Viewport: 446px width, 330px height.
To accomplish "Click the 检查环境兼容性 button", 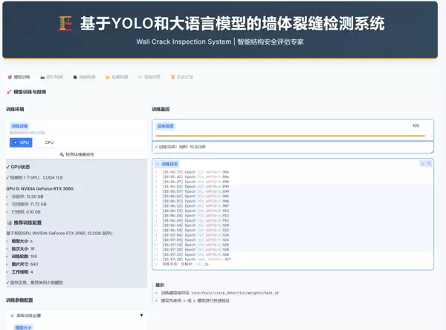I will pyautogui.click(x=77, y=154).
